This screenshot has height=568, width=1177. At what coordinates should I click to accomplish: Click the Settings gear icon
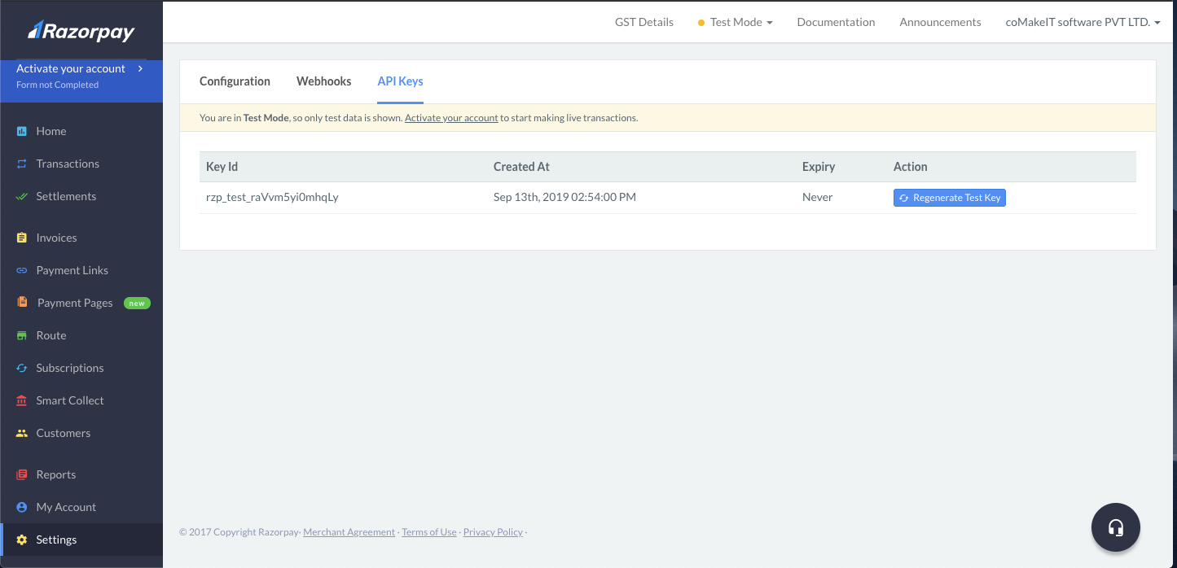pyautogui.click(x=22, y=540)
